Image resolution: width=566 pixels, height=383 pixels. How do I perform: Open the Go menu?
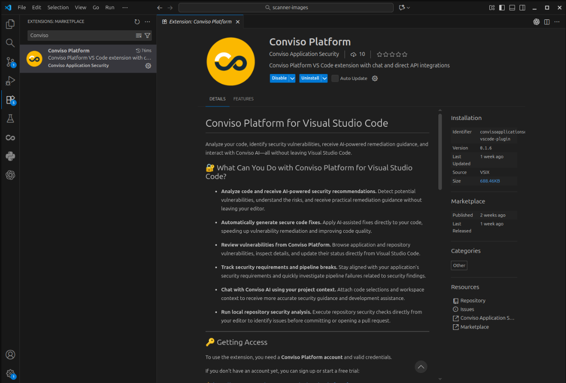click(96, 8)
